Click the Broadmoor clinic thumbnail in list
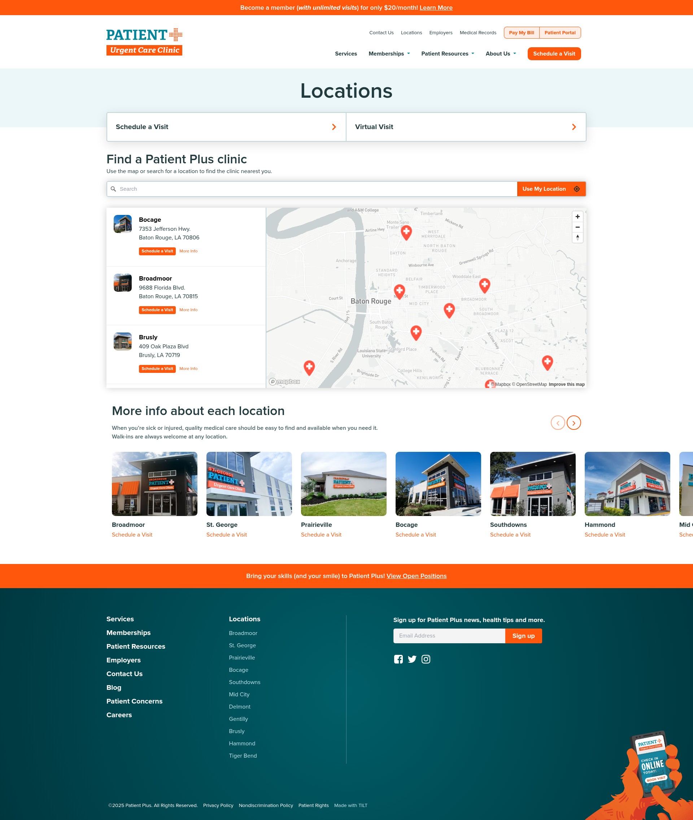693x820 pixels. (x=123, y=283)
